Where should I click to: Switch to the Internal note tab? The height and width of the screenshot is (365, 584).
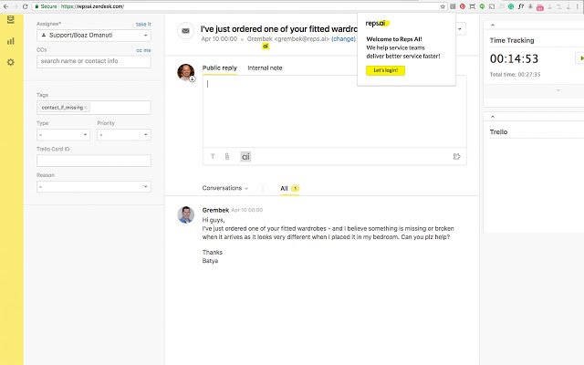265,68
